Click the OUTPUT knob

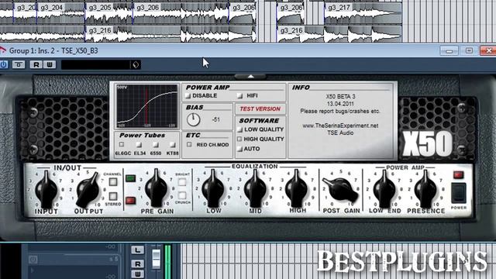point(88,190)
